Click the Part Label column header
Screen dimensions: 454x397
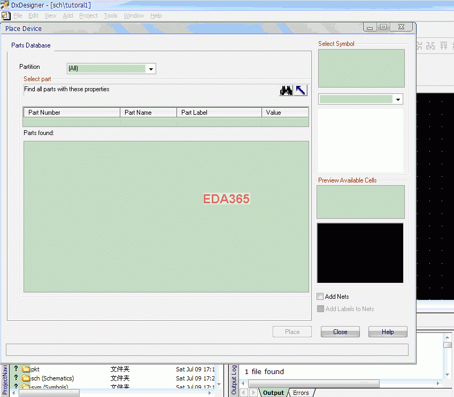(219, 113)
